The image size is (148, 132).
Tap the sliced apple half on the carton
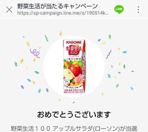[69, 74]
